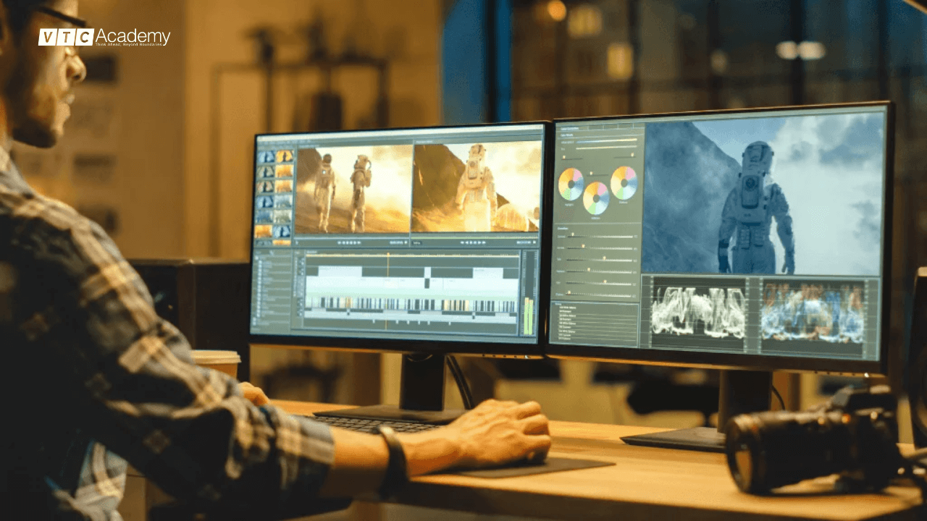
Task: Enable the checkbox beside the Correction section
Action: pos(556,227)
